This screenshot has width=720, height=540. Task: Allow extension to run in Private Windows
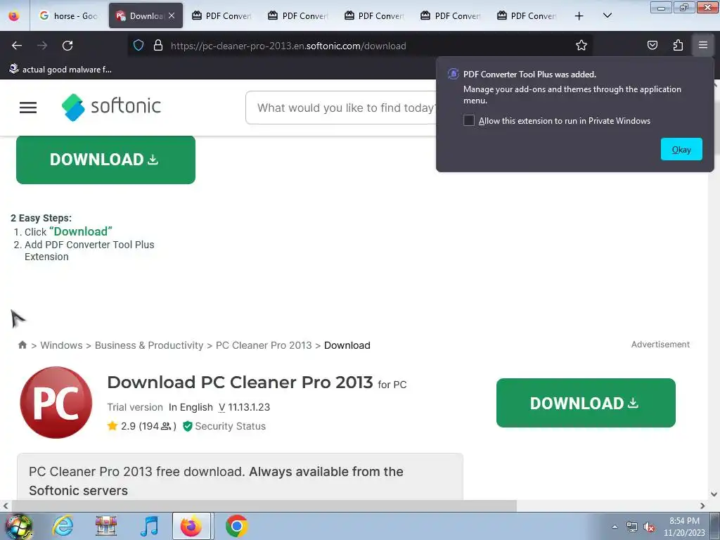[469, 121]
